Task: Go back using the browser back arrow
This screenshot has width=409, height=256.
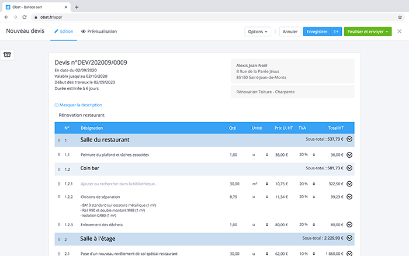Action: (6, 17)
